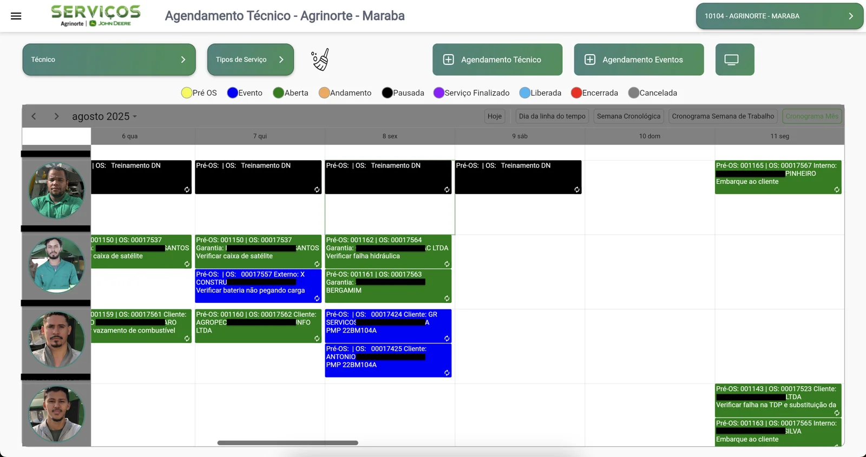Click the clear filters broom icon

click(x=320, y=60)
